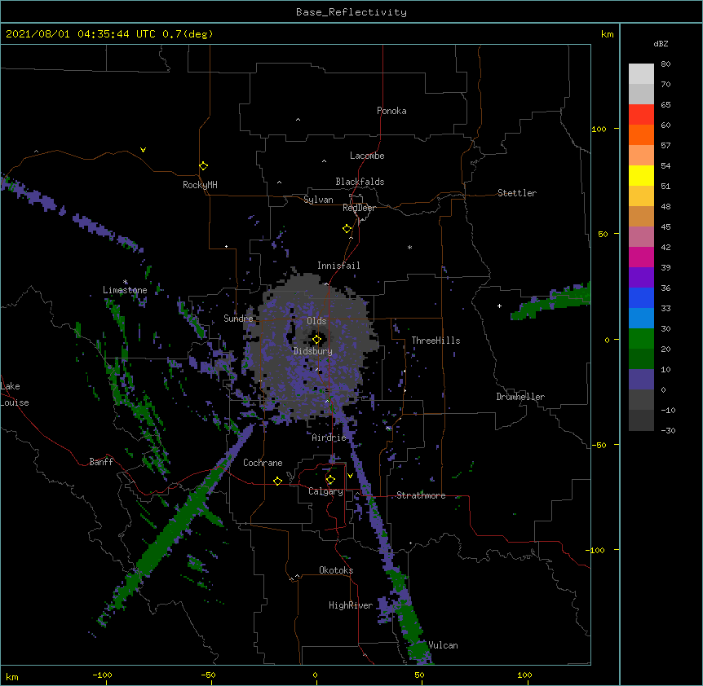Click the Stettler city label

pos(517,193)
